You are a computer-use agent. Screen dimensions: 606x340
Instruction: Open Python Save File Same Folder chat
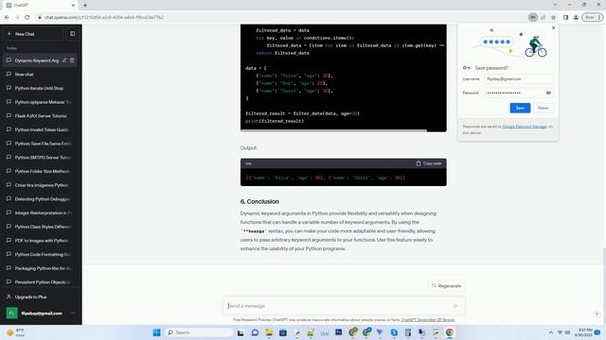(x=40, y=144)
